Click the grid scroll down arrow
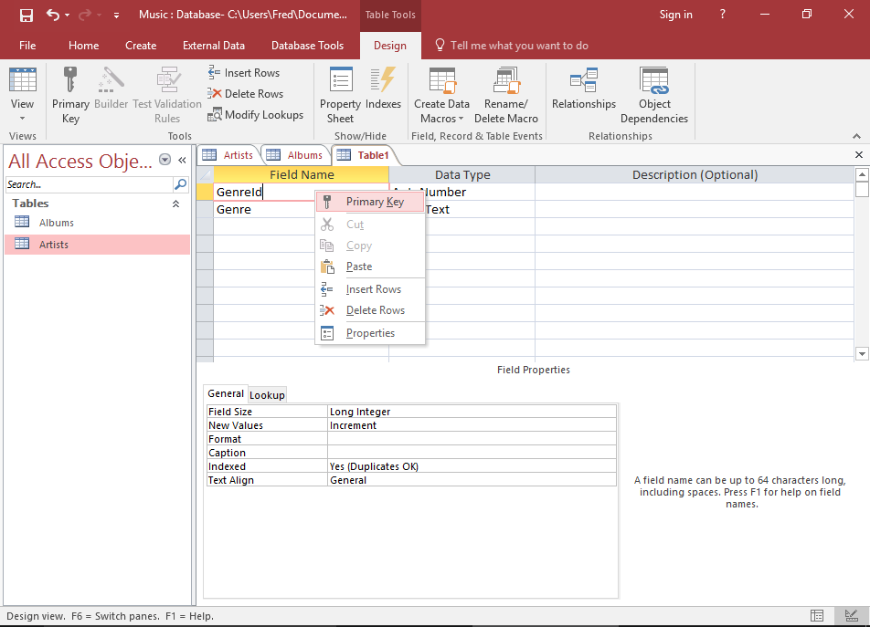Viewport: 870px width, 627px height. pos(862,353)
